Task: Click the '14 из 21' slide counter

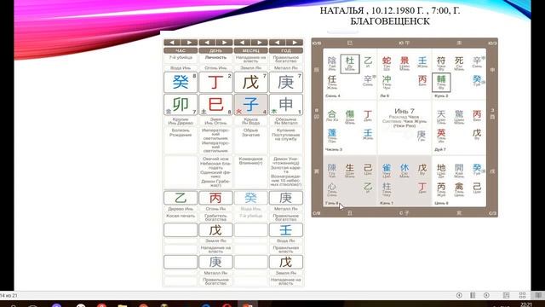Action: pos(9,296)
